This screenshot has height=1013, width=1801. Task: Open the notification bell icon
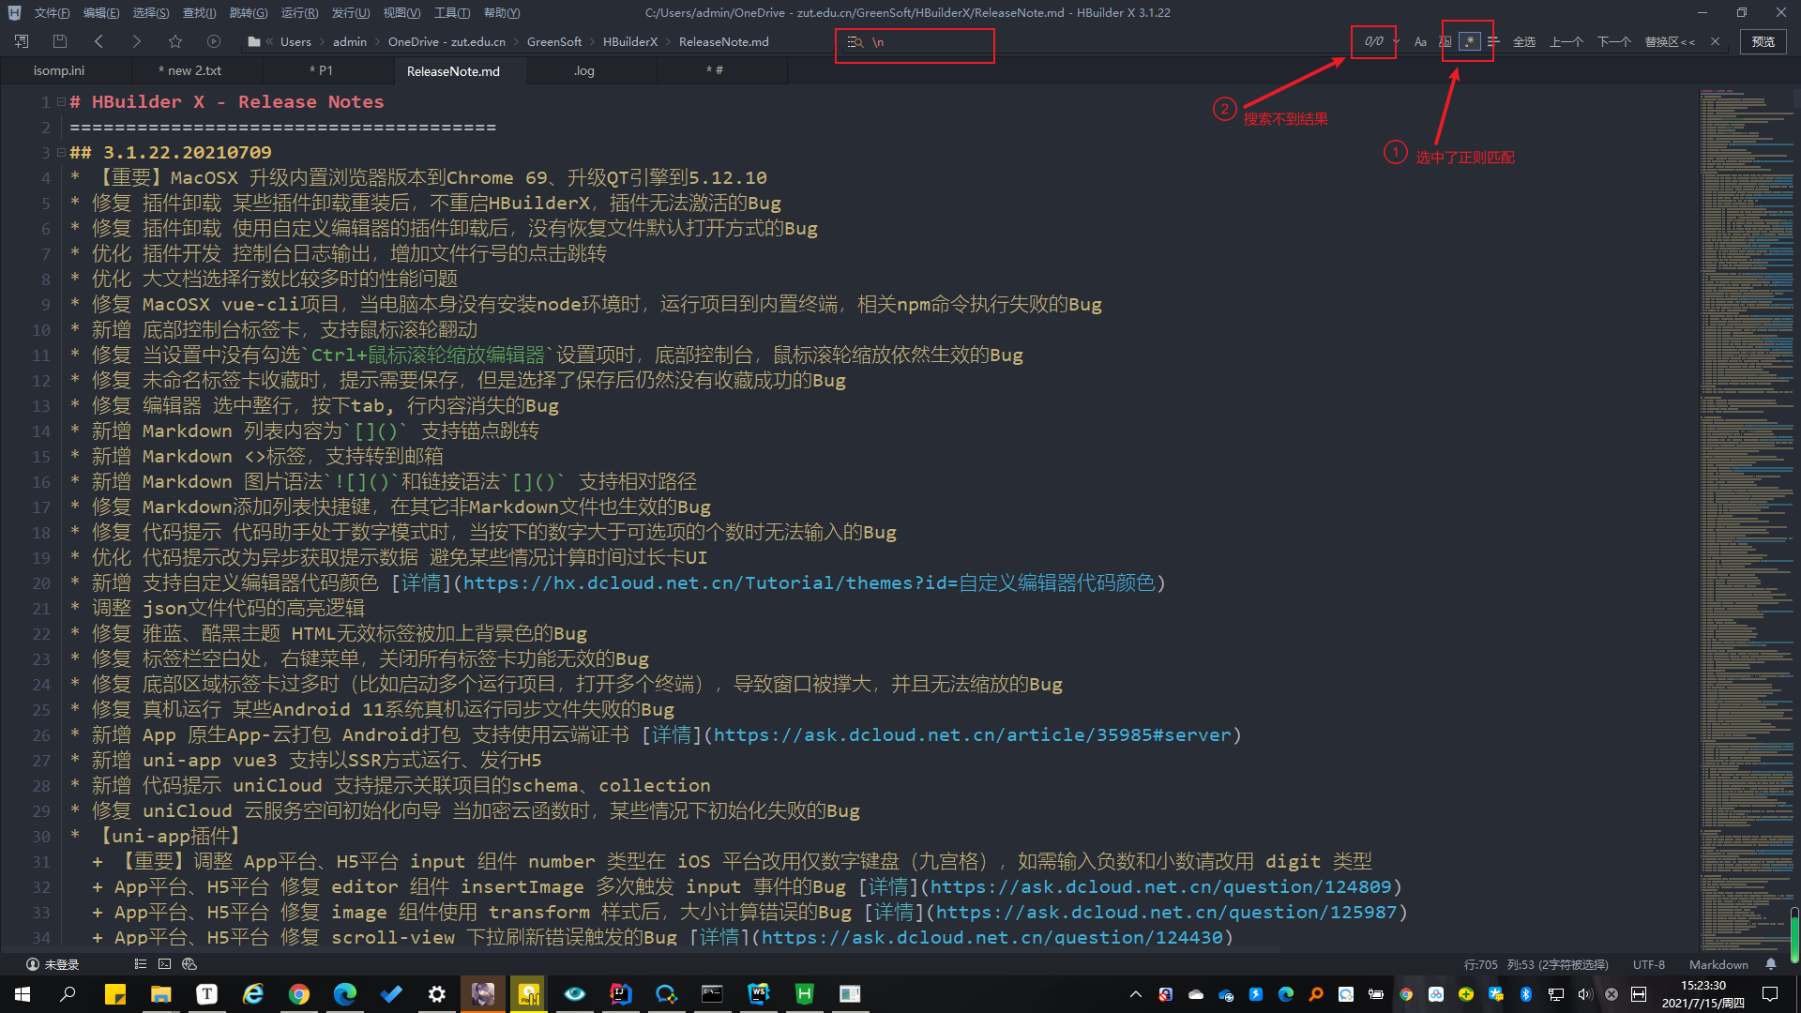(x=1771, y=964)
